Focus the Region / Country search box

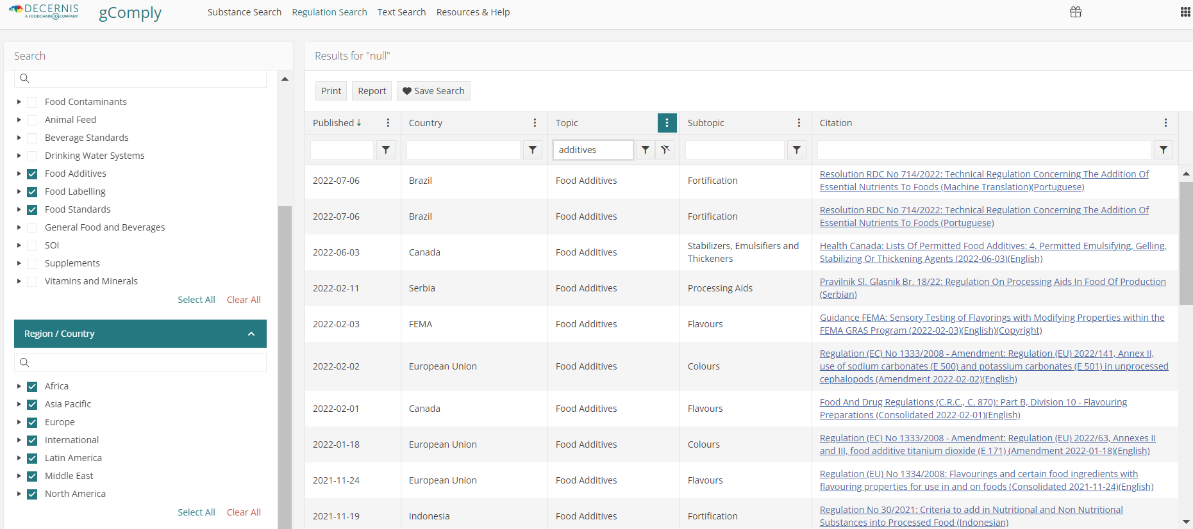click(140, 362)
